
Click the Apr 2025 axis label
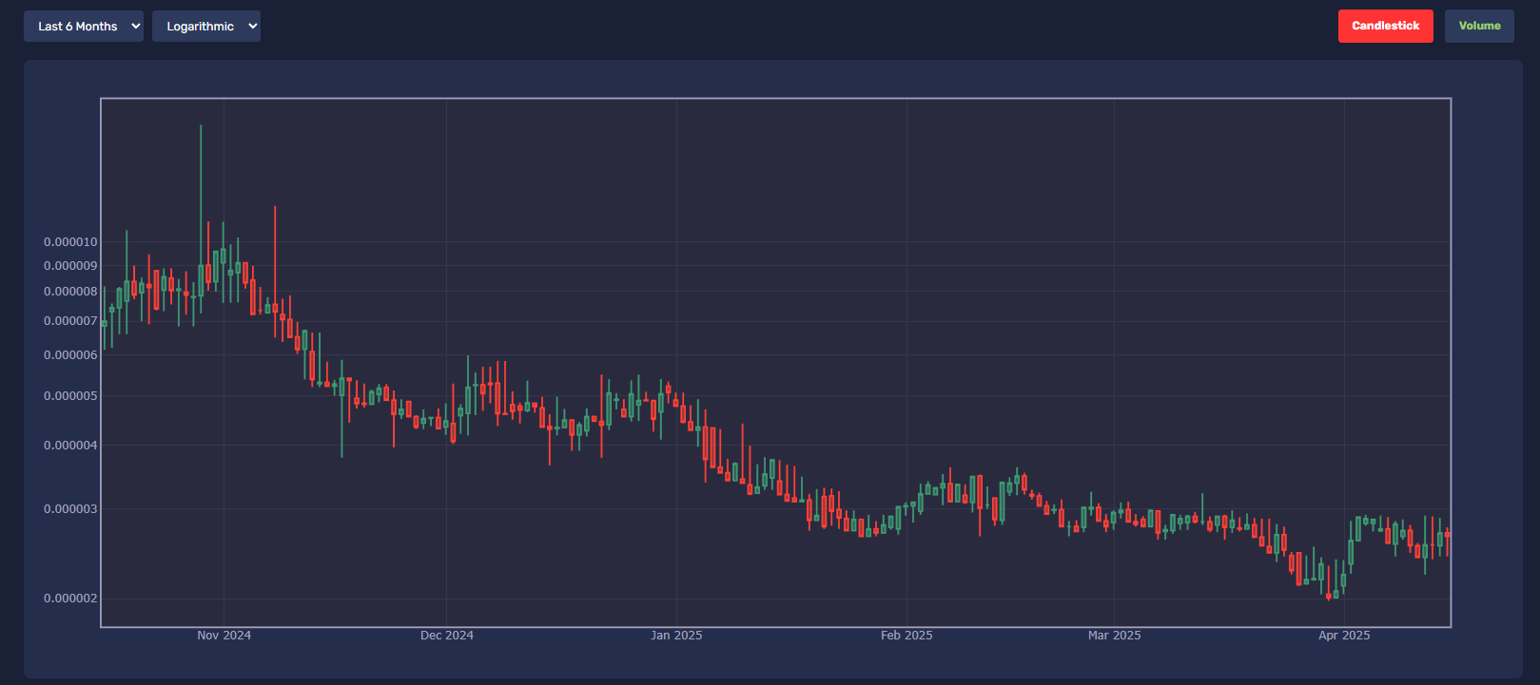coord(1344,636)
